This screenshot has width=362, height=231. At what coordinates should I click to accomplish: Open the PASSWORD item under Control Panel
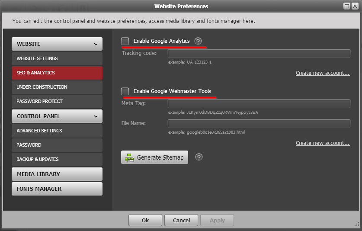[x=57, y=145]
